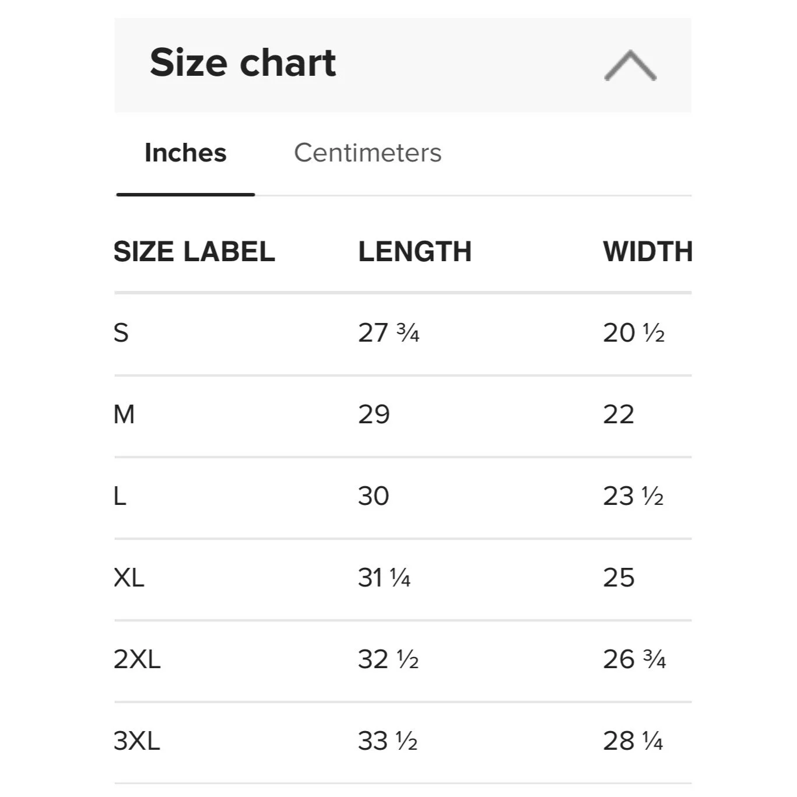This screenshot has width=797, height=797.
Task: Click the 28 ¼ width value
Action: 633,742
